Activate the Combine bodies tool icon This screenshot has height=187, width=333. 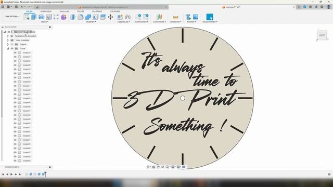[x=88, y=17]
